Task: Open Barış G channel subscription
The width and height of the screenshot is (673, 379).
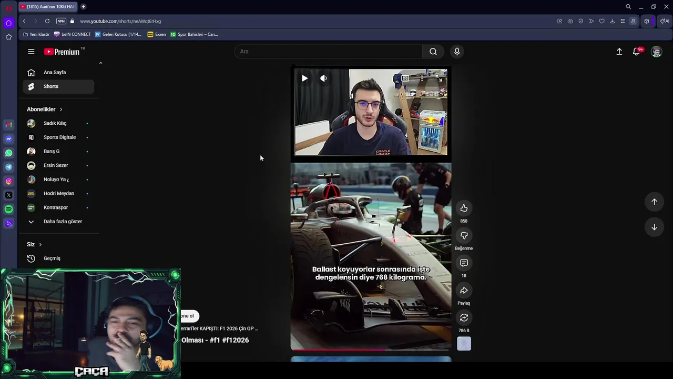Action: [x=58, y=152]
